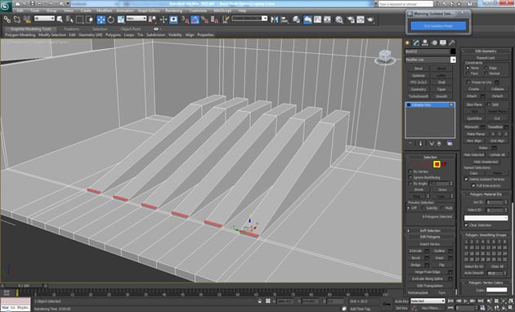Viewport: 515px width, 312px height.
Task: Select the Select and Link tool
Action: click(x=7, y=20)
